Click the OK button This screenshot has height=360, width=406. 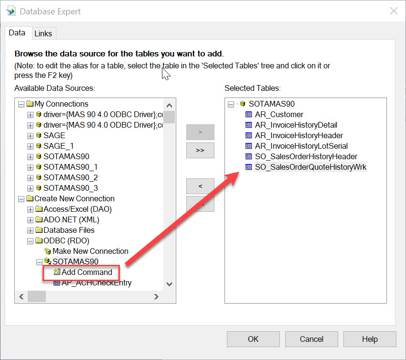[253, 339]
